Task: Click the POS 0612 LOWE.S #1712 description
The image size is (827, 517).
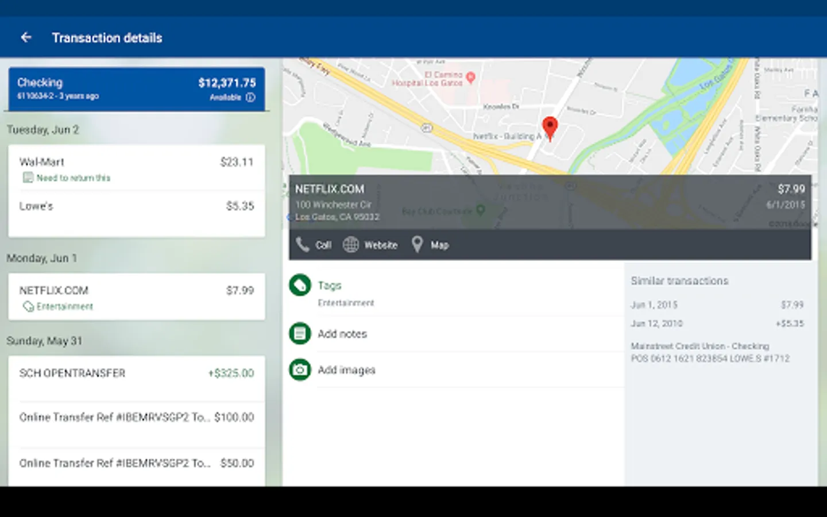Action: point(710,358)
